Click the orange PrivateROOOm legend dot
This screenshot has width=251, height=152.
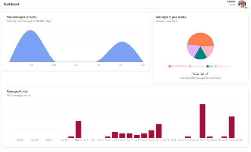tap(169, 66)
